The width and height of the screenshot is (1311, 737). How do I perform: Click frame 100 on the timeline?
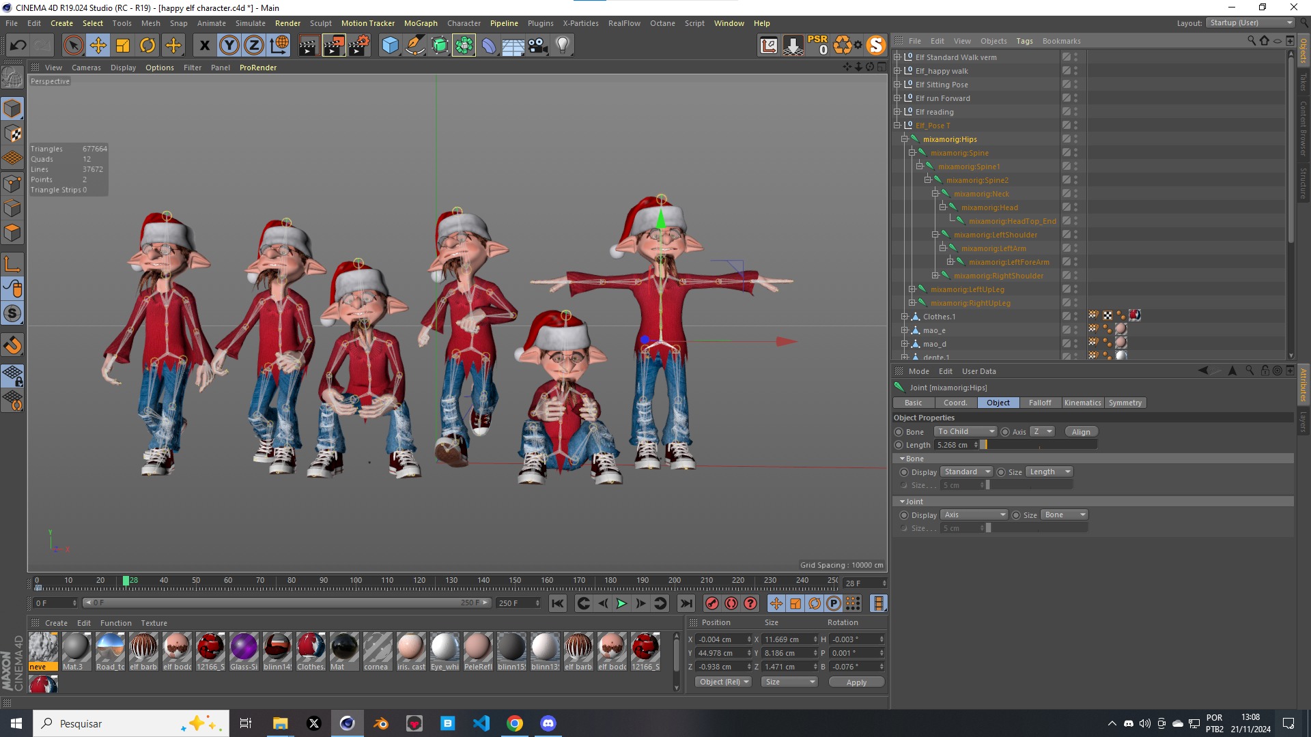(x=356, y=581)
